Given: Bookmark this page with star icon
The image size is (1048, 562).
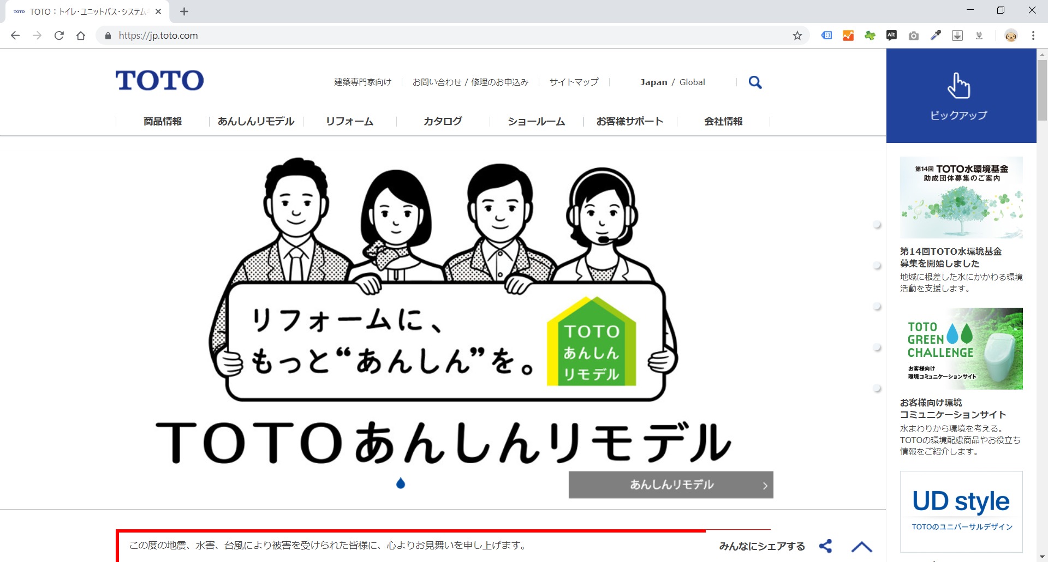Looking at the screenshot, I should coord(797,35).
